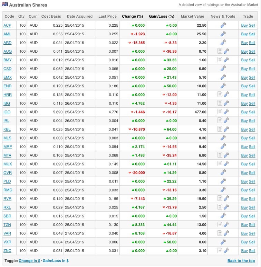Open the KBL stock code link
The width and height of the screenshot is (261, 267).
[7, 130]
